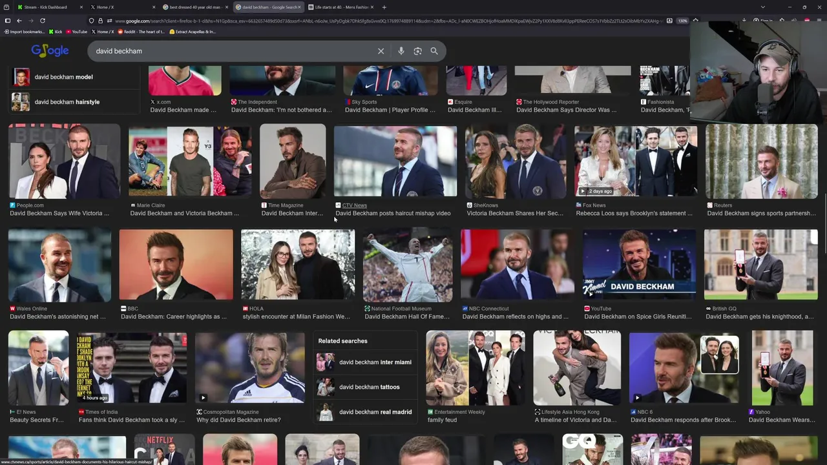This screenshot has width=827, height=465.
Task: Open the downloads arrow in toolbar
Action: pos(744,21)
